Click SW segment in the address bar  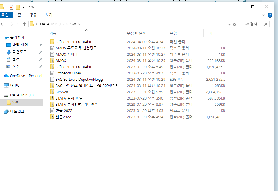73,24
